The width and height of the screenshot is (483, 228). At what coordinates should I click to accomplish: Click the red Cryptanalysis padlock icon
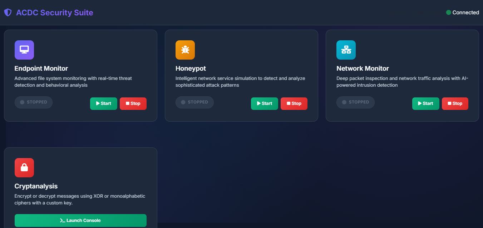24,167
